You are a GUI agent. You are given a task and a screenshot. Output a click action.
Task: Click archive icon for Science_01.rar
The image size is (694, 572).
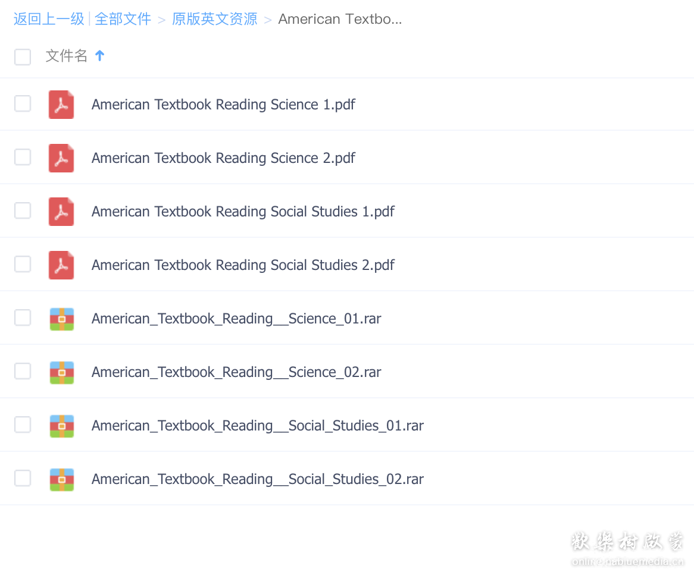[x=61, y=319]
